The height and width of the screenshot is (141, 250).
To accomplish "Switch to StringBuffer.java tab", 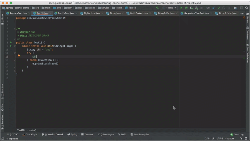I will click(x=164, y=13).
